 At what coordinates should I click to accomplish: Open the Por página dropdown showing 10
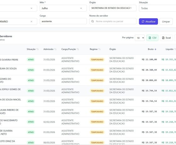point(140,38)
